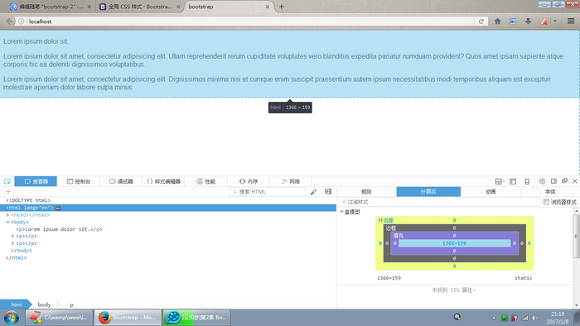The height and width of the screenshot is (326, 580).
Task: Collapse the body element node
Action: (x=7, y=223)
